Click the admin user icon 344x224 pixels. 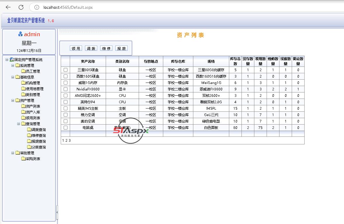pyautogui.click(x=20, y=34)
